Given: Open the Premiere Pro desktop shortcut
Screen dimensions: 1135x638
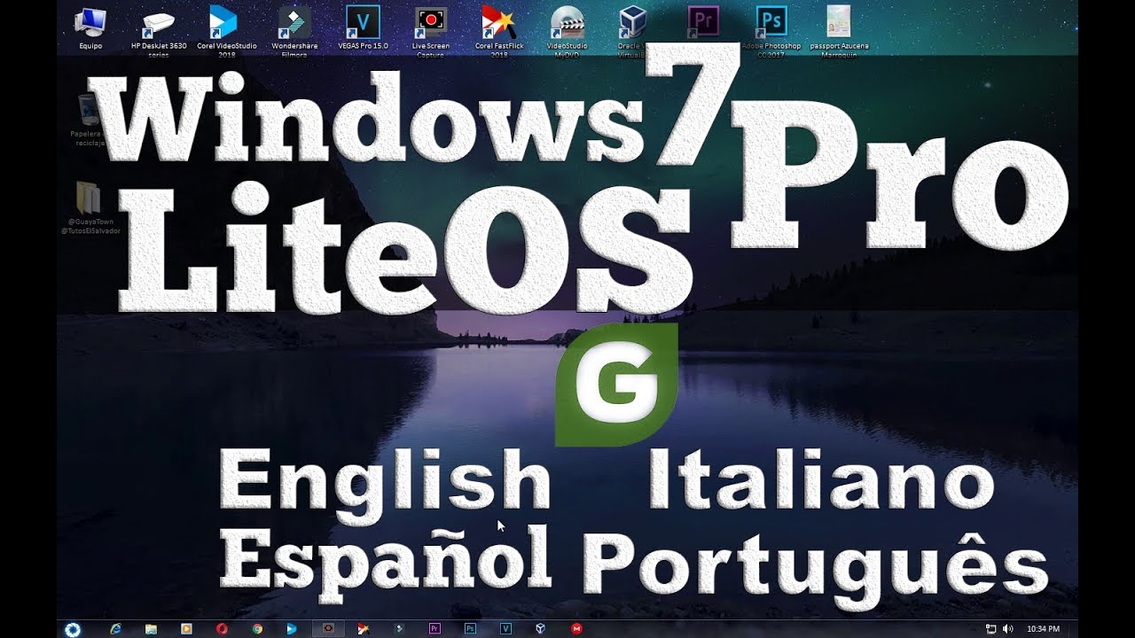Looking at the screenshot, I should point(701,21).
